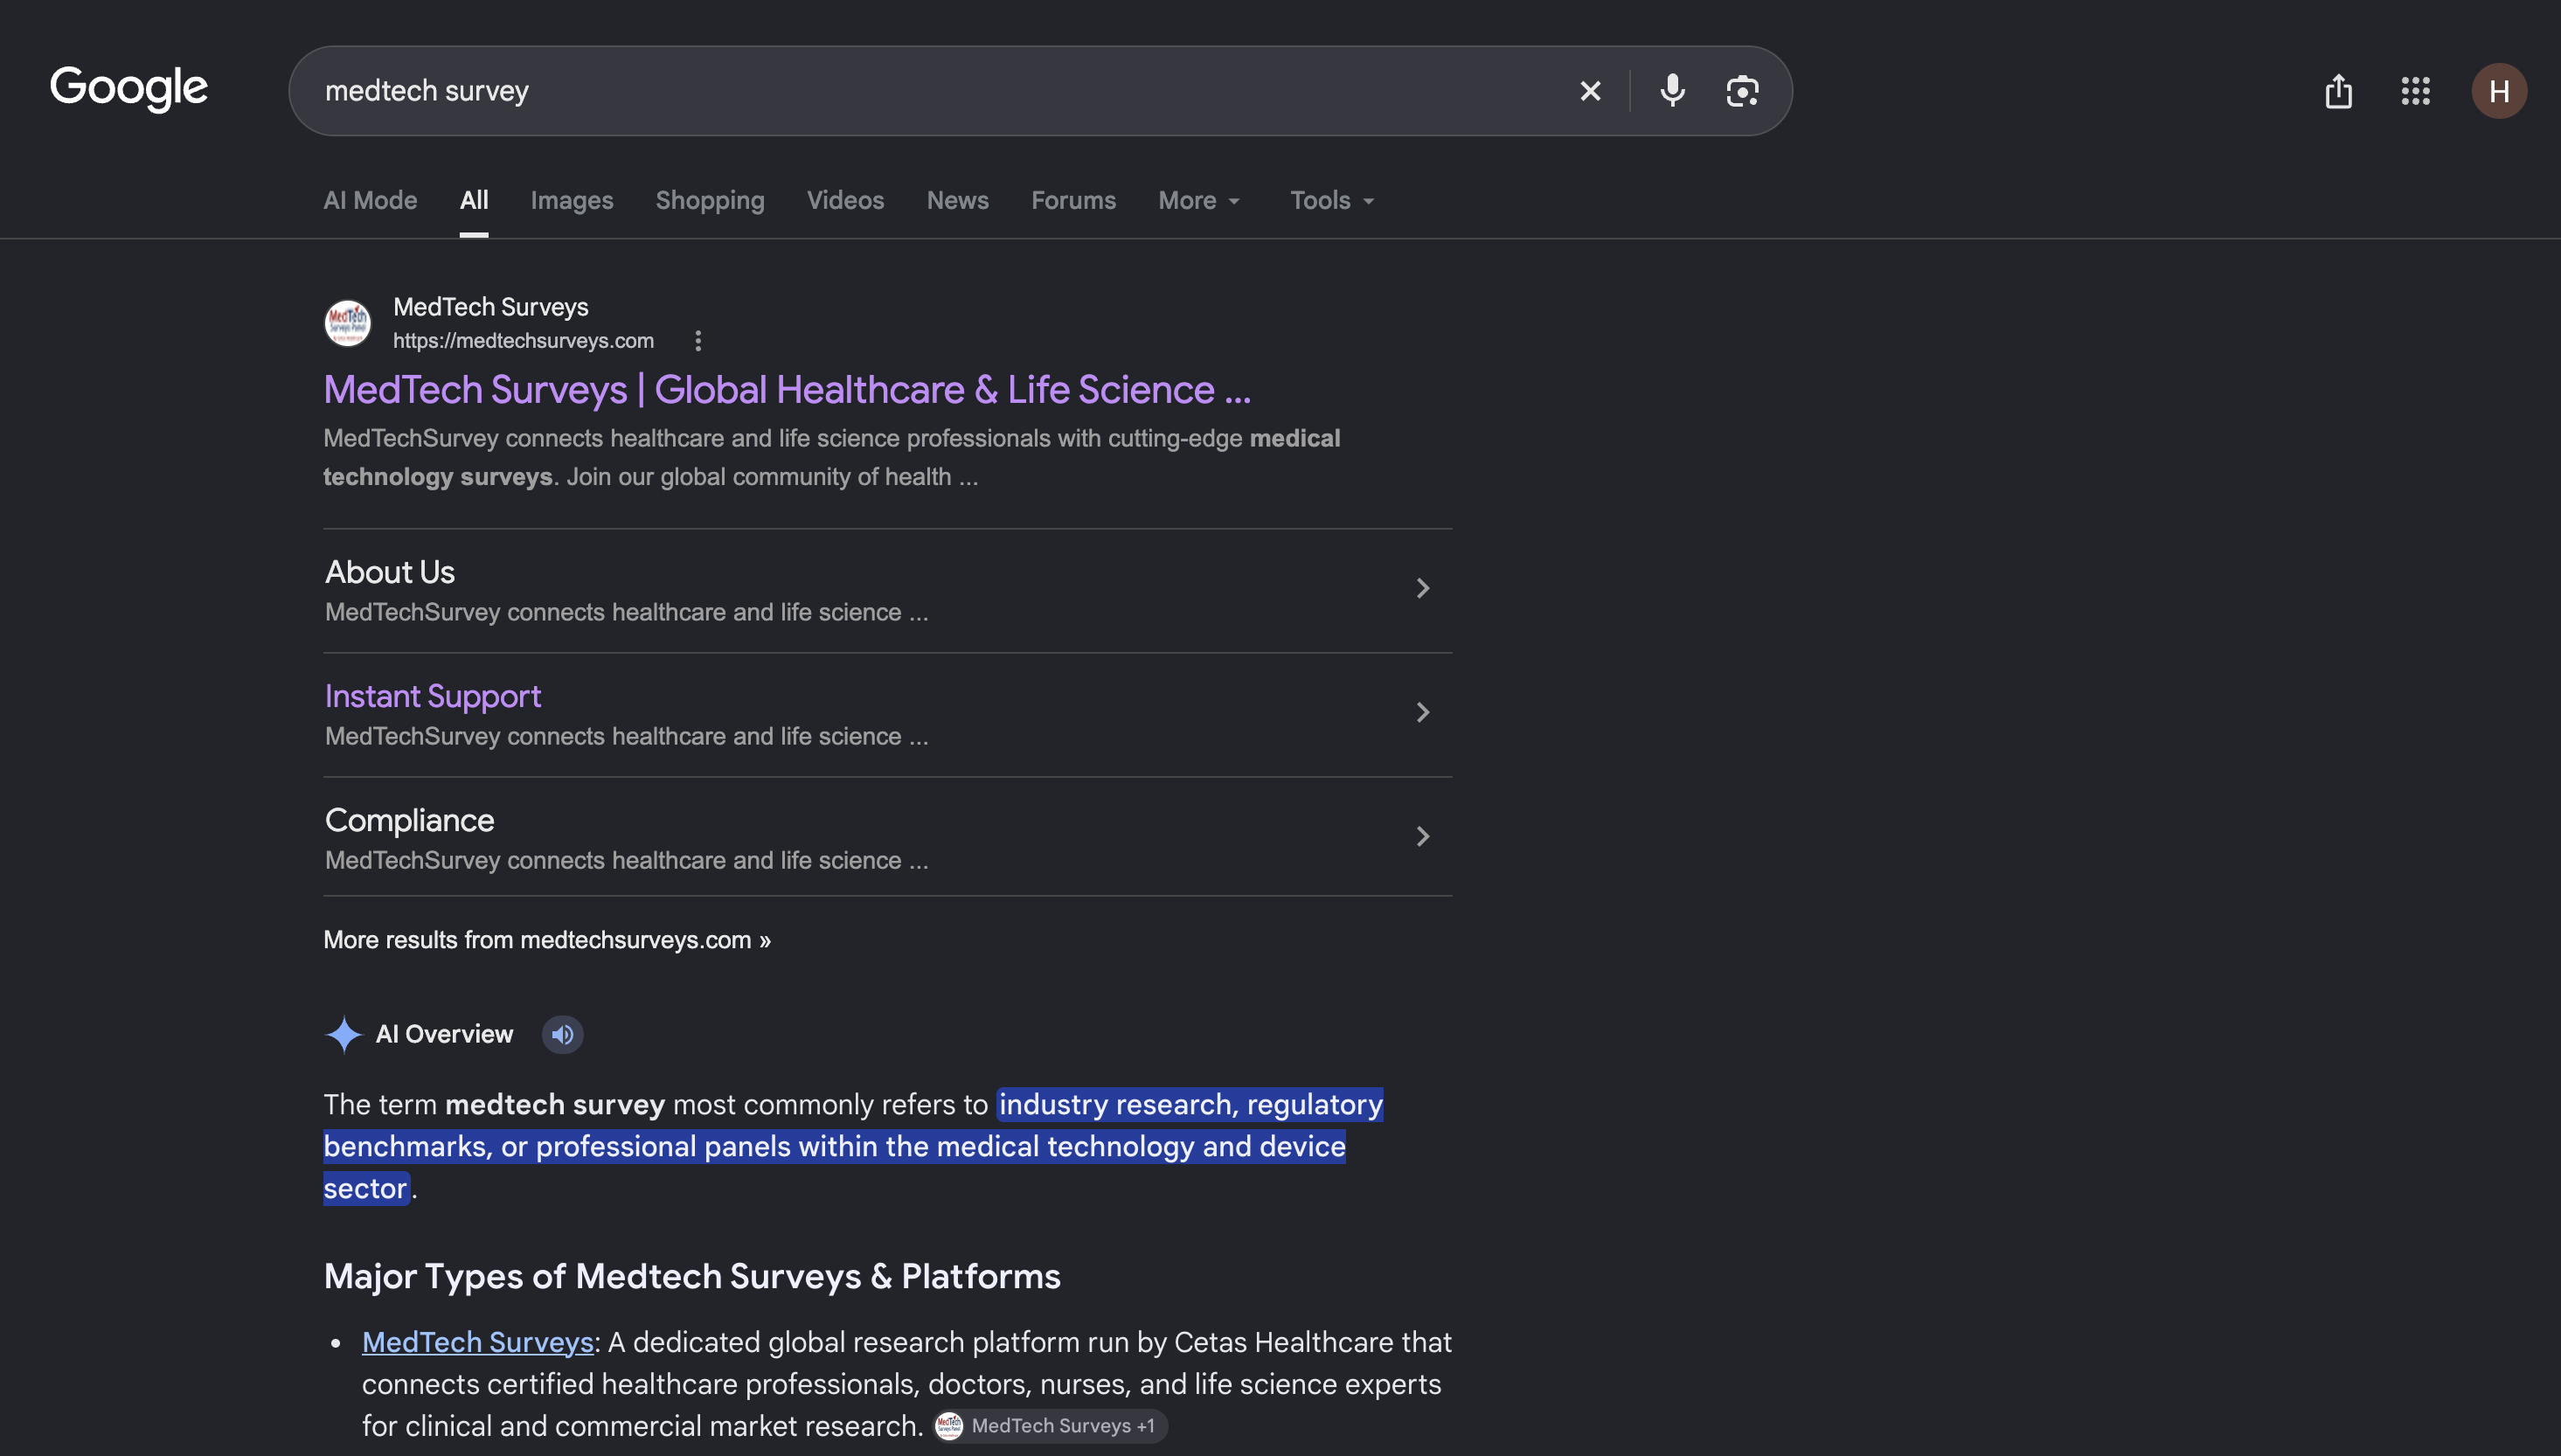Click the https://medtechsurveys.com URL

[x=523, y=340]
